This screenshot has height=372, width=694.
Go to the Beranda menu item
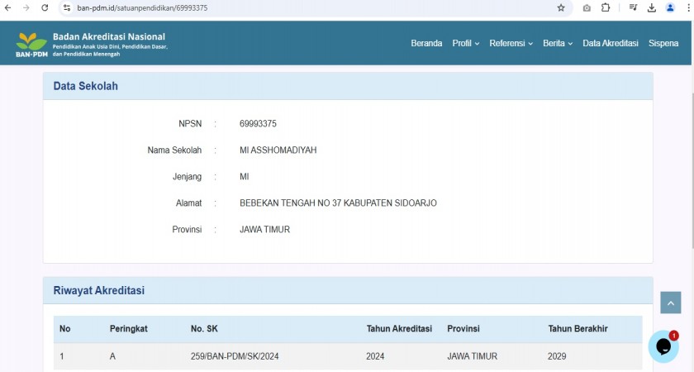[x=426, y=43]
